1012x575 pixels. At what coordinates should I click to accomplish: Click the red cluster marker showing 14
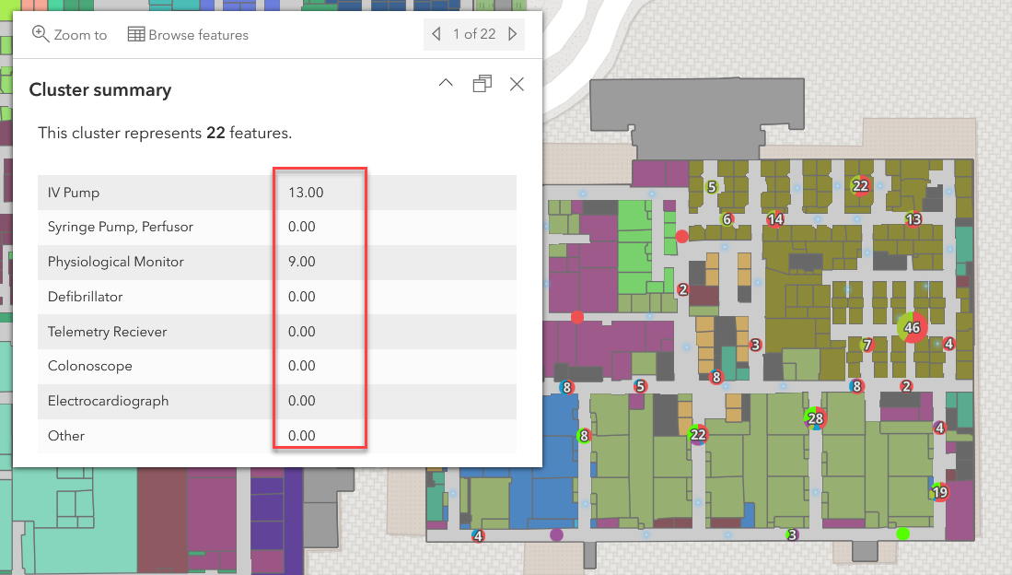tap(775, 219)
